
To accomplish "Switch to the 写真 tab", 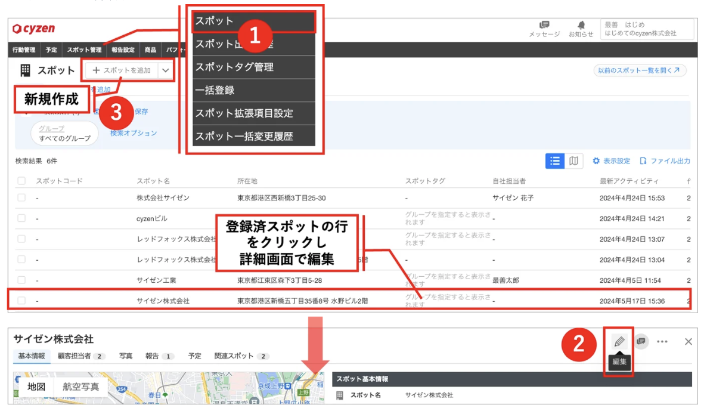I will (x=126, y=356).
